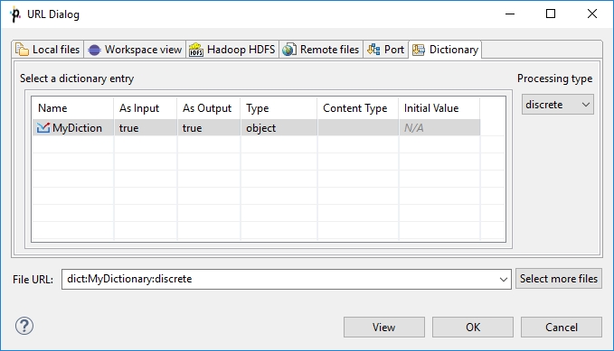
Task: Switch to the Remote files tab
Action: pyautogui.click(x=321, y=50)
